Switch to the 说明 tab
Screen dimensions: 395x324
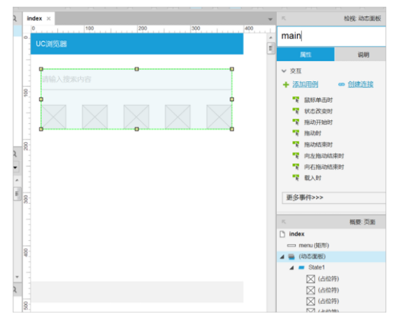pos(364,55)
